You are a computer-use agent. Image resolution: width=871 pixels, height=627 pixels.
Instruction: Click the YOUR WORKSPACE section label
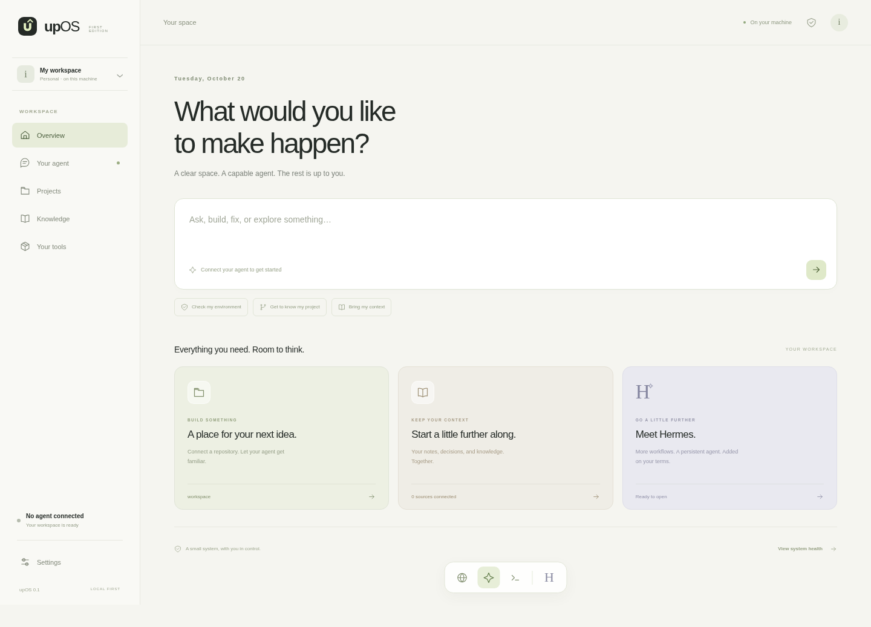(811, 349)
